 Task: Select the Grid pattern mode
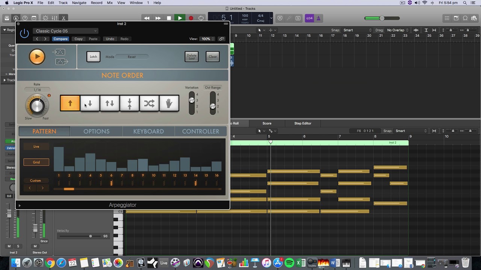[x=36, y=162]
